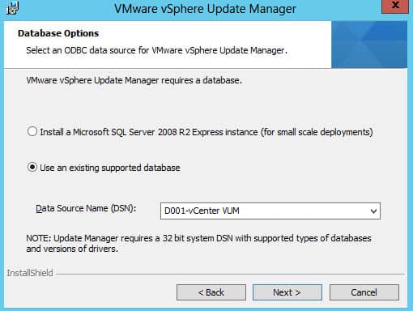
Task: Click the installer icon in the title bar
Action: pos(12,8)
